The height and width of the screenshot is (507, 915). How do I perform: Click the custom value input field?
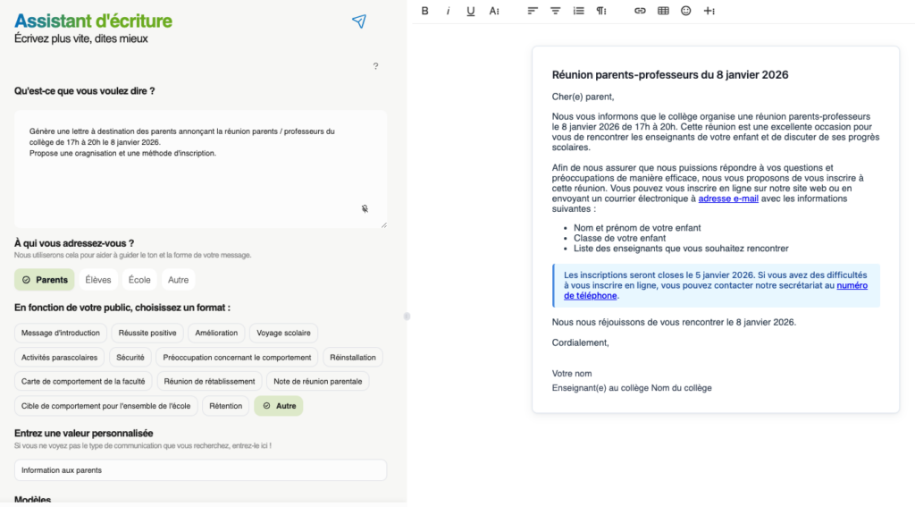tap(200, 470)
